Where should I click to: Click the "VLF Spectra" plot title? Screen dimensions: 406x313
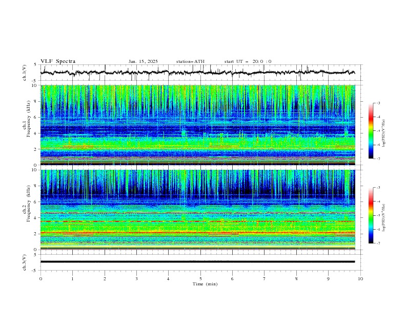[x=58, y=61]
